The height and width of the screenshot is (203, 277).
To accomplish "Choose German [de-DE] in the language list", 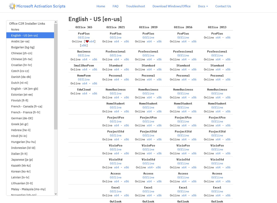I will pyautogui.click(x=22, y=118).
